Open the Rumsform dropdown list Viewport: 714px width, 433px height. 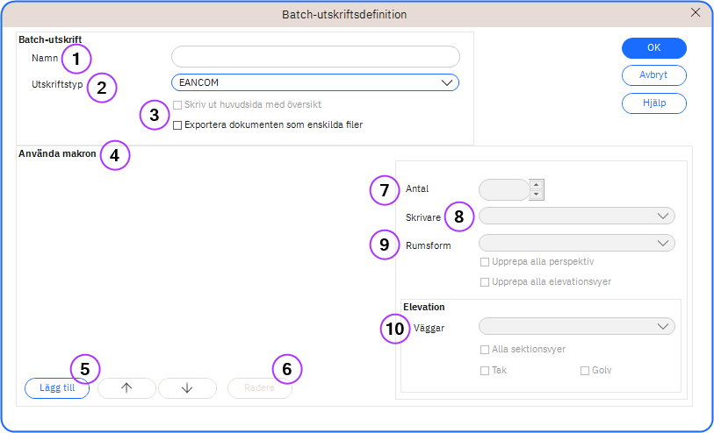point(576,243)
